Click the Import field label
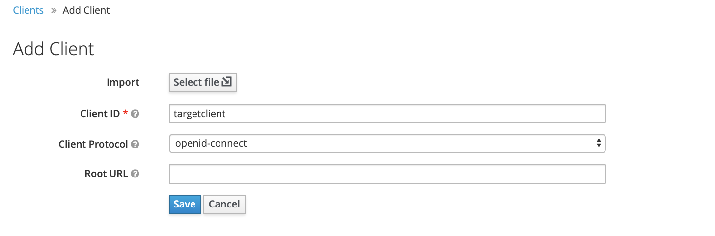This screenshot has width=715, height=236. 123,82
